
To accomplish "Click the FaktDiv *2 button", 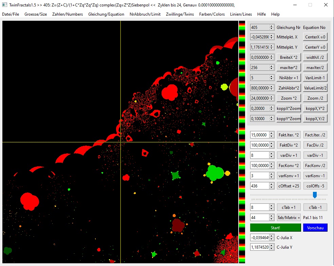I will click(x=289, y=145).
